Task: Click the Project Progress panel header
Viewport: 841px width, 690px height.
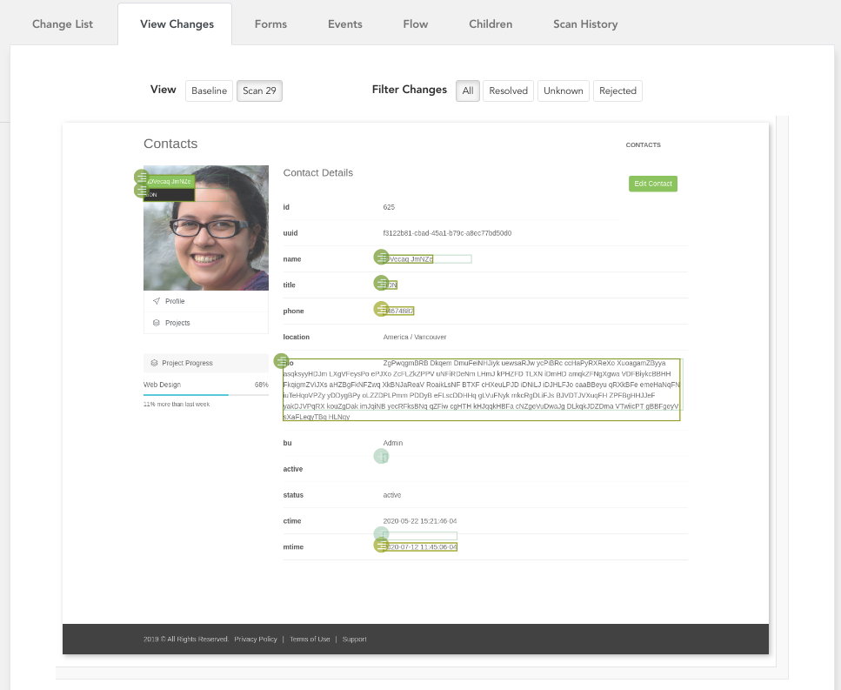Action: click(206, 363)
